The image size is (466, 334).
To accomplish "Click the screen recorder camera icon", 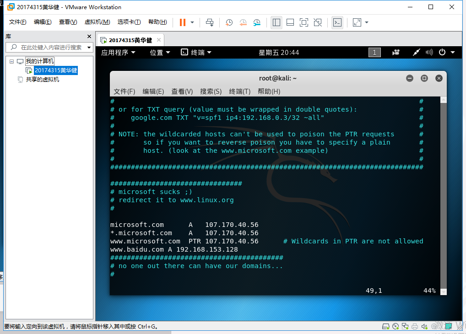I will tap(396, 53).
